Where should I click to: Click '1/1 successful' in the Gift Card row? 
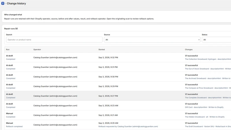(x=191, y=104)
